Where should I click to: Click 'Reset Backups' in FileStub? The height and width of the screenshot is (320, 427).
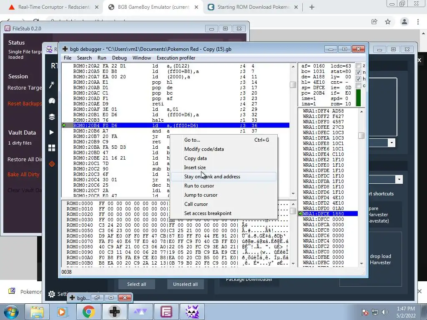pyautogui.click(x=25, y=104)
